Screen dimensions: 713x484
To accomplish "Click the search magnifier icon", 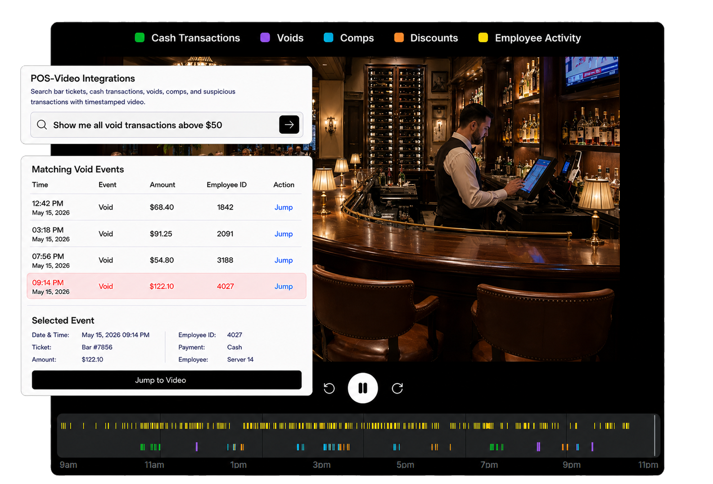I will 42,125.
